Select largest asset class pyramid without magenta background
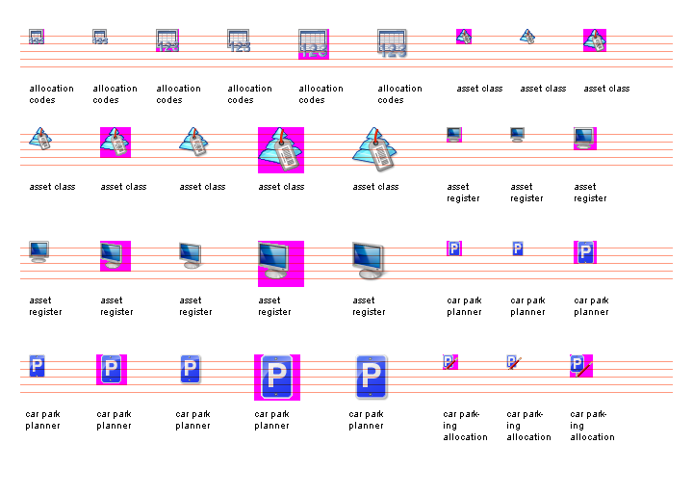 374,149
